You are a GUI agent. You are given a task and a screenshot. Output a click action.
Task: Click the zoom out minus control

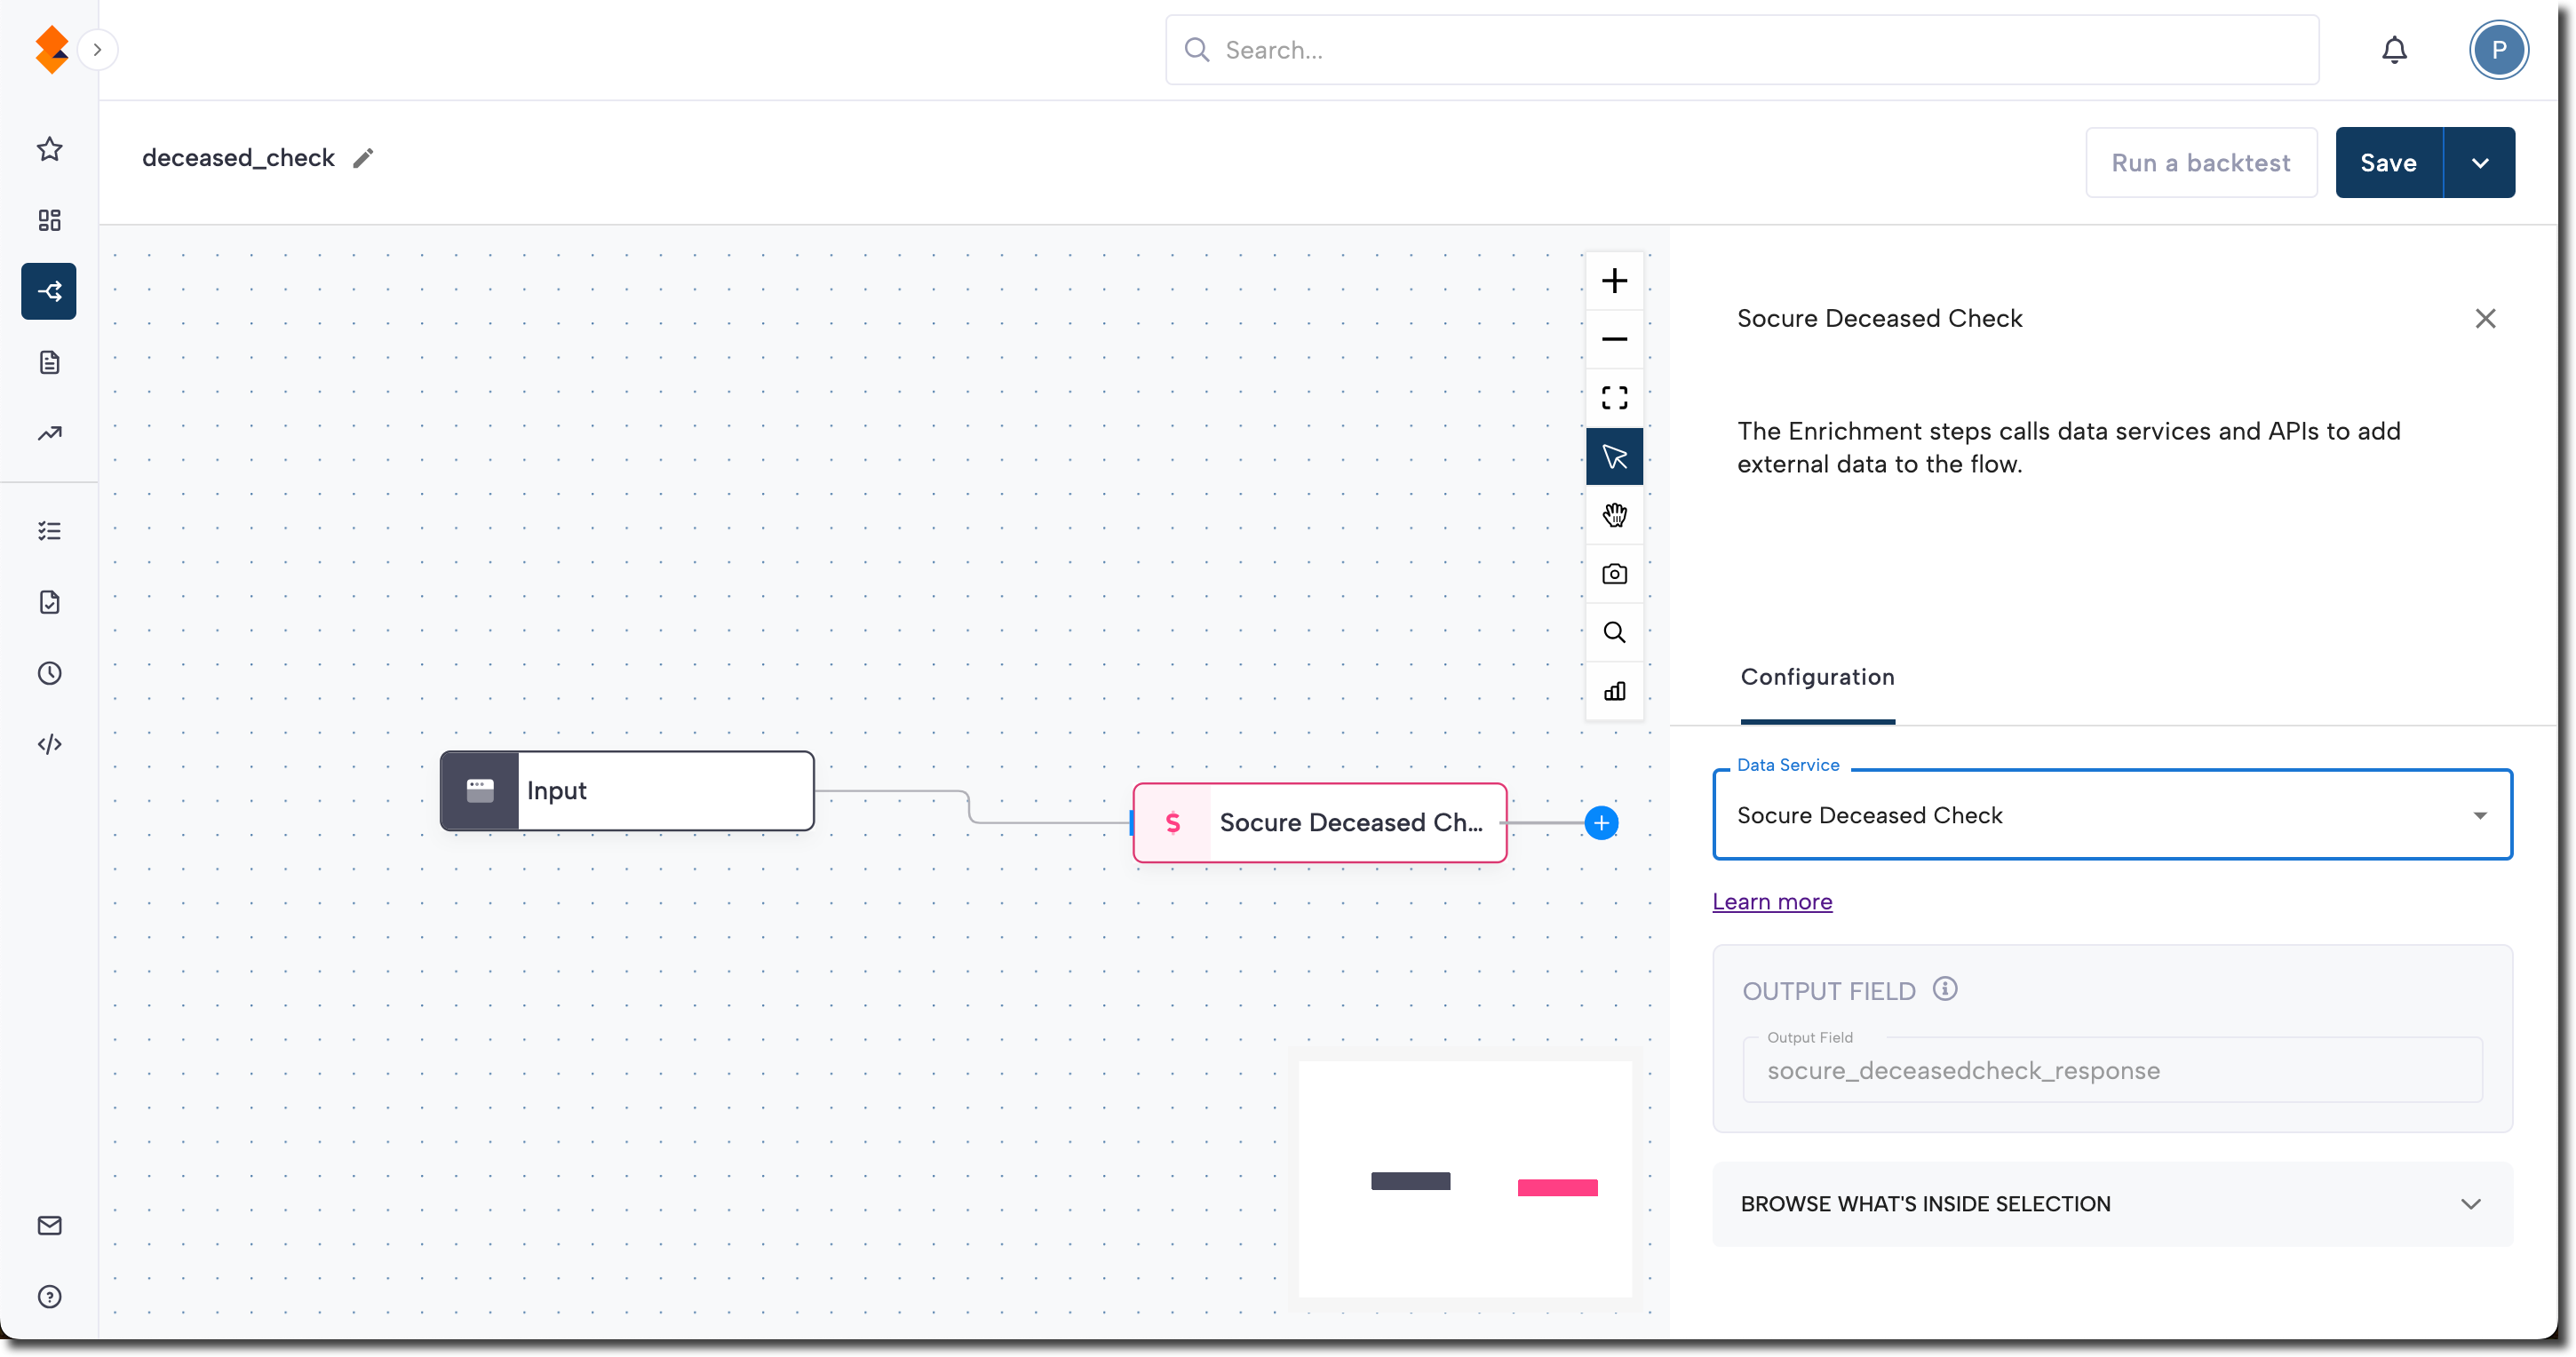point(1614,339)
